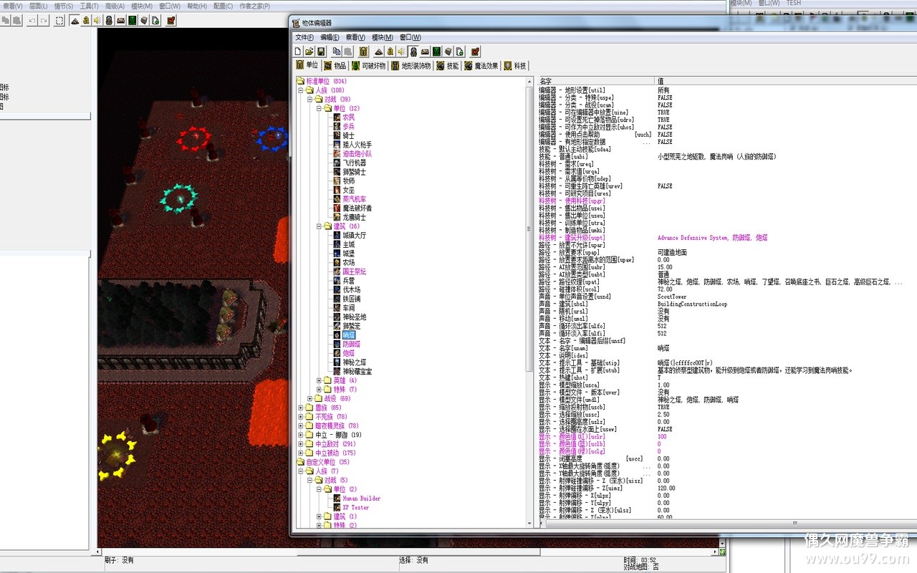Image resolution: width=917 pixels, height=573 pixels.
Task: Switch to the 科技 tab
Action: [515, 66]
